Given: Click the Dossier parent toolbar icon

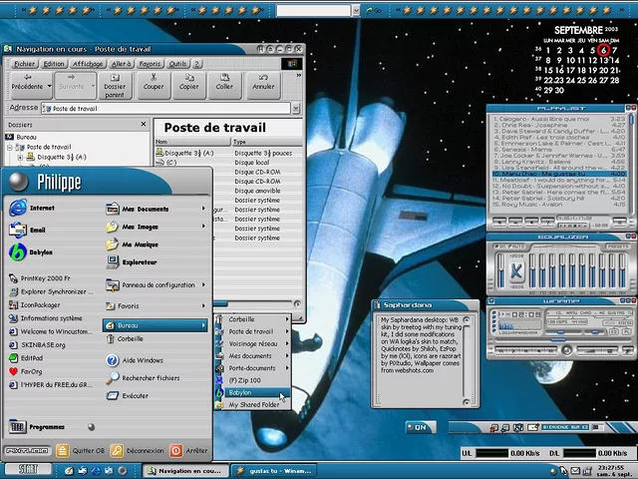Looking at the screenshot, I should pos(116,84).
